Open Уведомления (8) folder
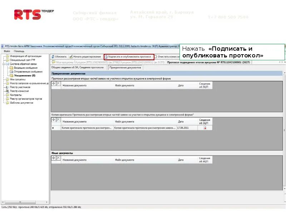 click(x=25, y=76)
